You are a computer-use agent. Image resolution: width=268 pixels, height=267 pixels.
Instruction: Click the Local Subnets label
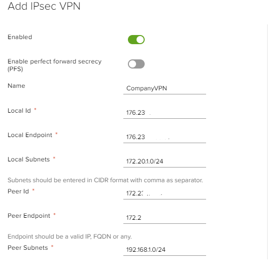[x=28, y=159]
